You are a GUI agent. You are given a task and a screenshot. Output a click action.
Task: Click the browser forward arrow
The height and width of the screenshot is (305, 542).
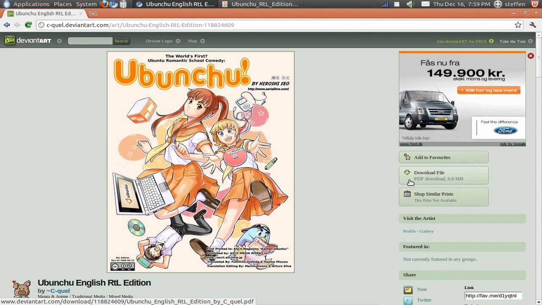pos(17,25)
